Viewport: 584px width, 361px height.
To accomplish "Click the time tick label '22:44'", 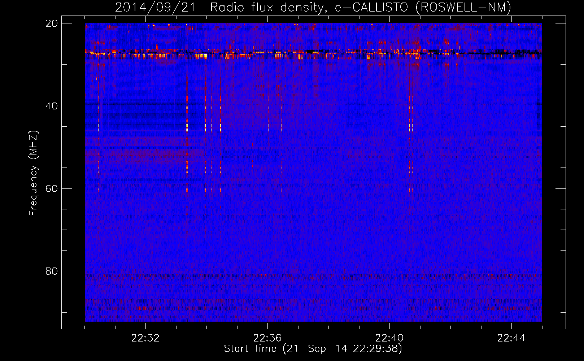I will tap(511, 338).
